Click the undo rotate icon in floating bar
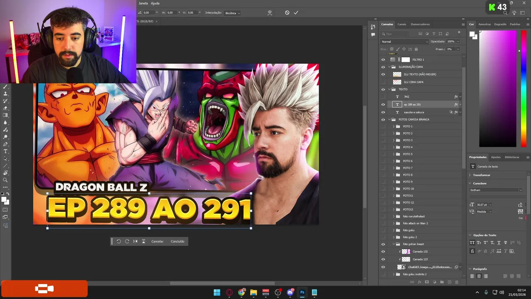The width and height of the screenshot is (531, 299). (119, 241)
